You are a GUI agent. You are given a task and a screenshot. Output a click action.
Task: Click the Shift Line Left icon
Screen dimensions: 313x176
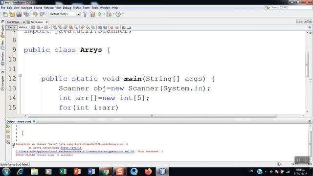(100, 27)
